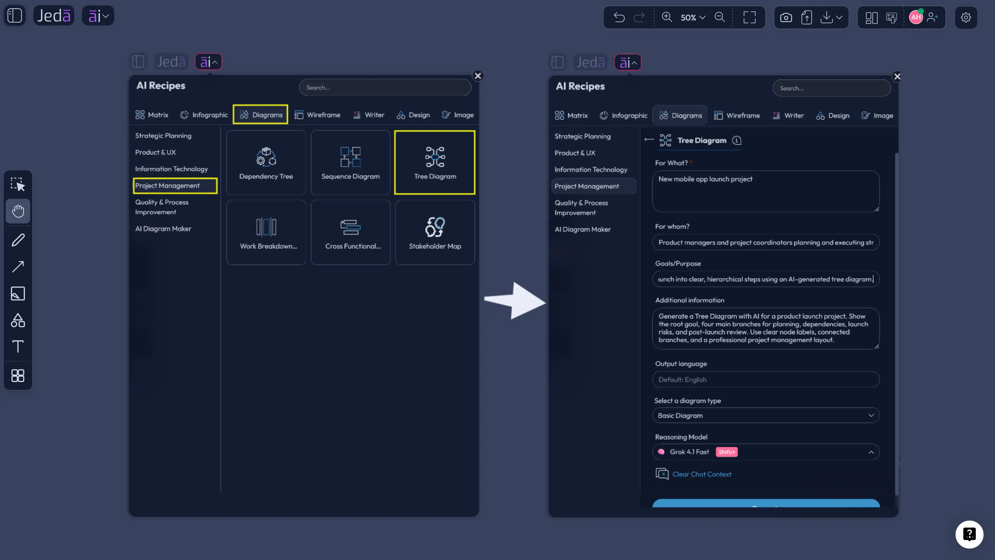This screenshot has width=995, height=560.
Task: Go back using arrow beside Tree Diagram
Action: click(x=649, y=140)
